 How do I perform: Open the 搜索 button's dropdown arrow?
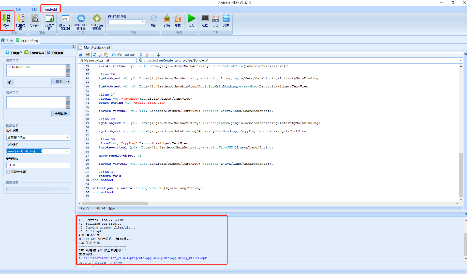[68, 82]
